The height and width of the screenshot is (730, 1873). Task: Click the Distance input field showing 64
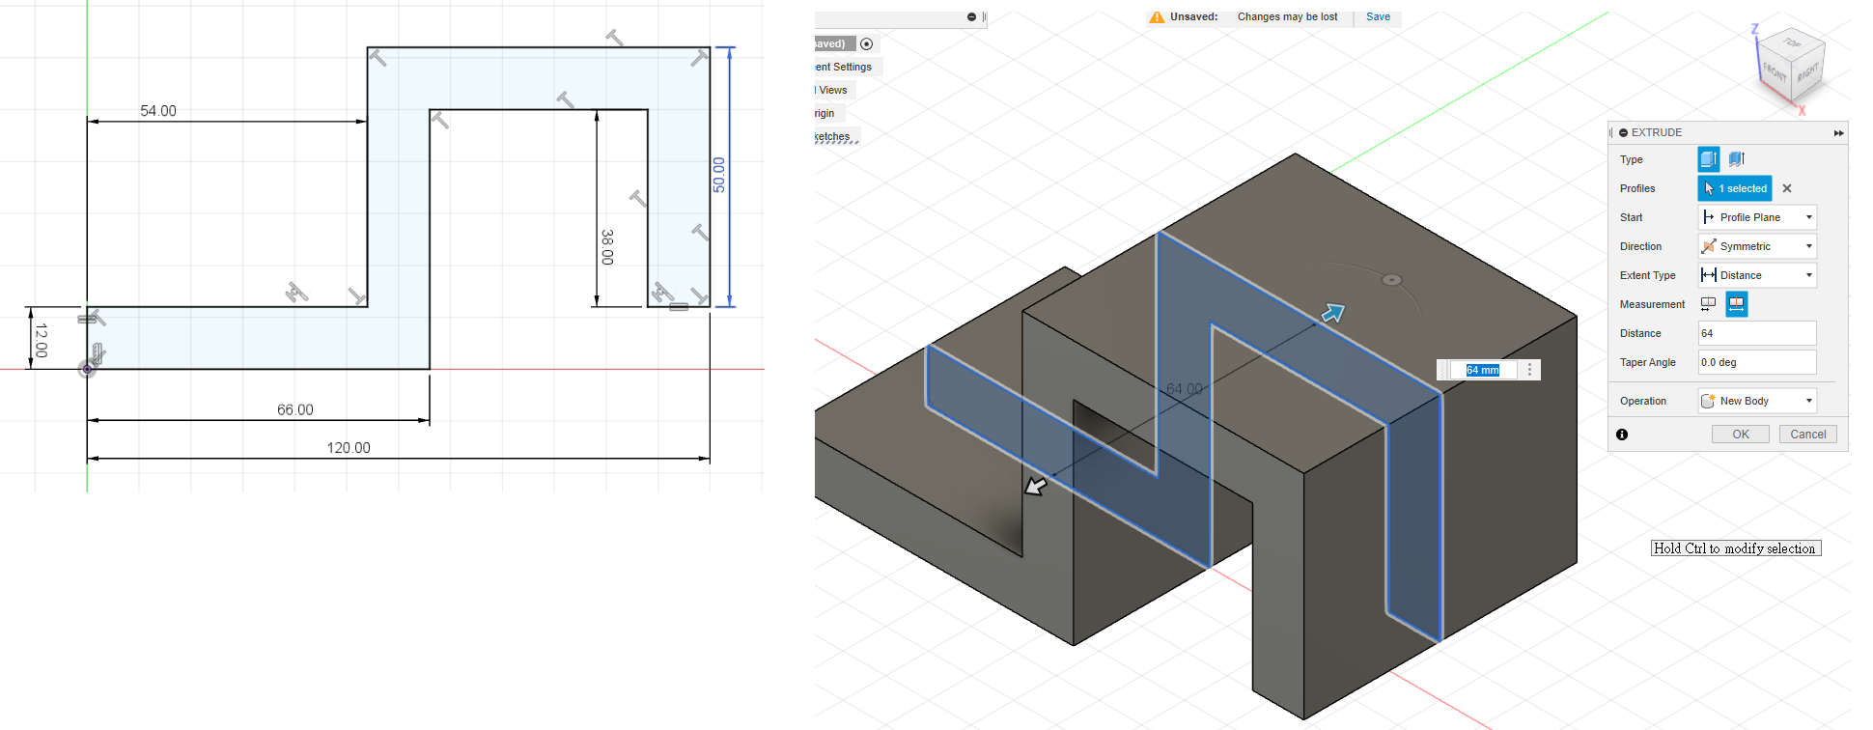click(x=1756, y=333)
